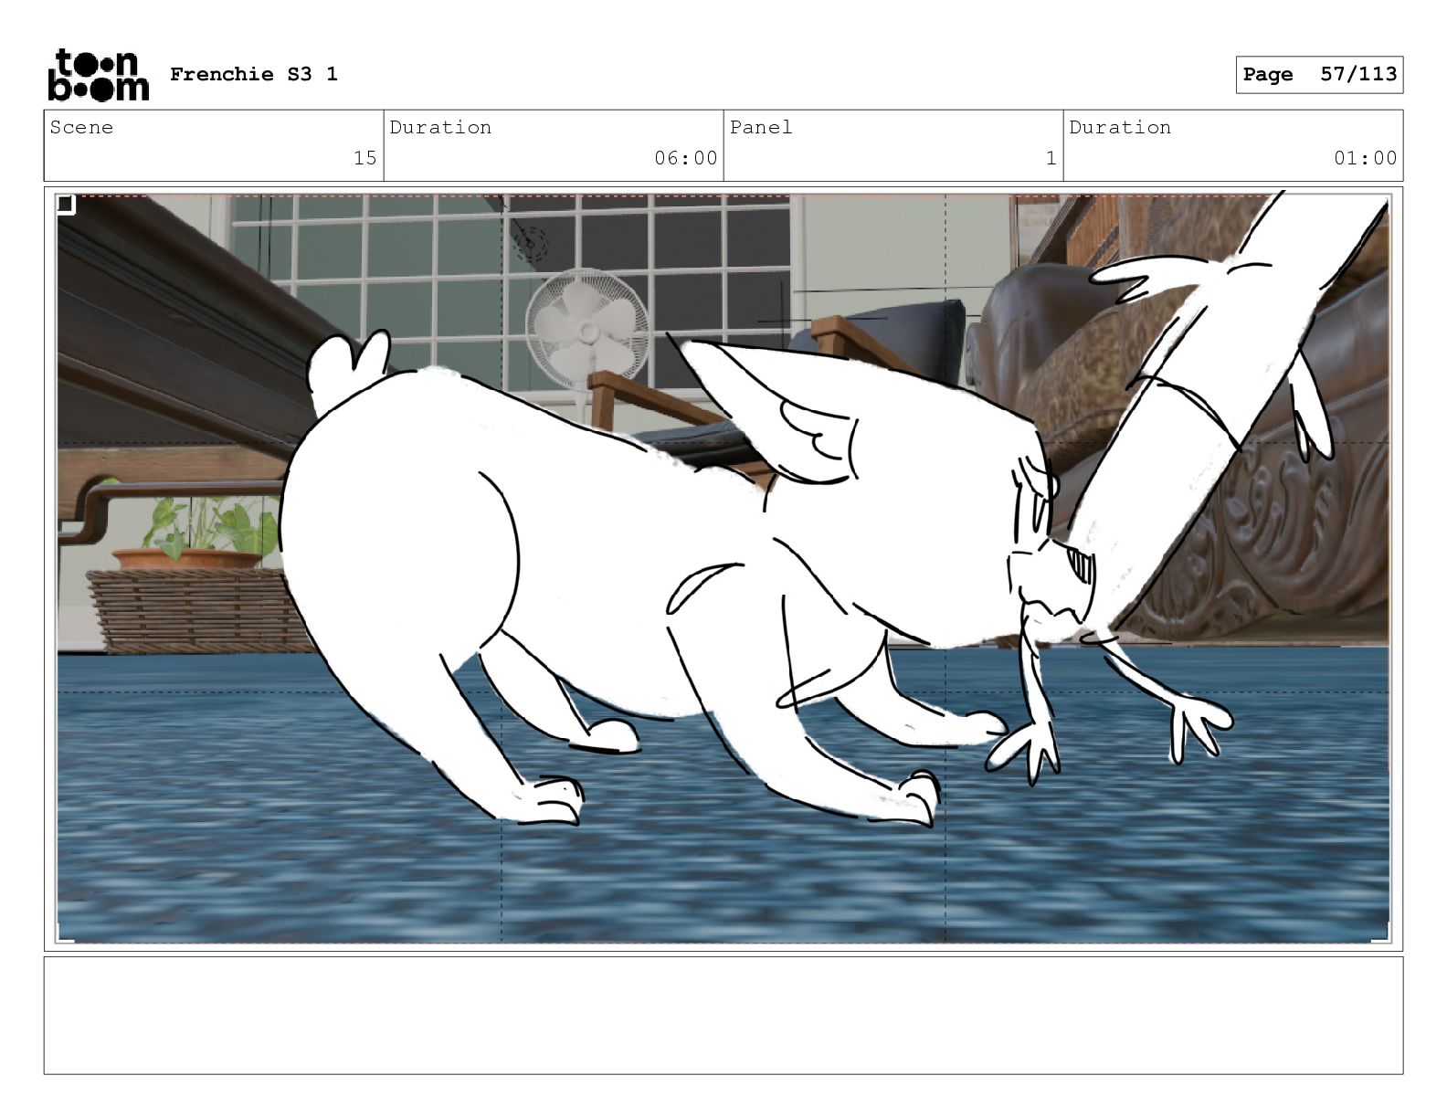Click the panel's top-left corner frame marker
Image resolution: width=1447 pixels, height=1118 pixels.
pyautogui.click(x=66, y=204)
